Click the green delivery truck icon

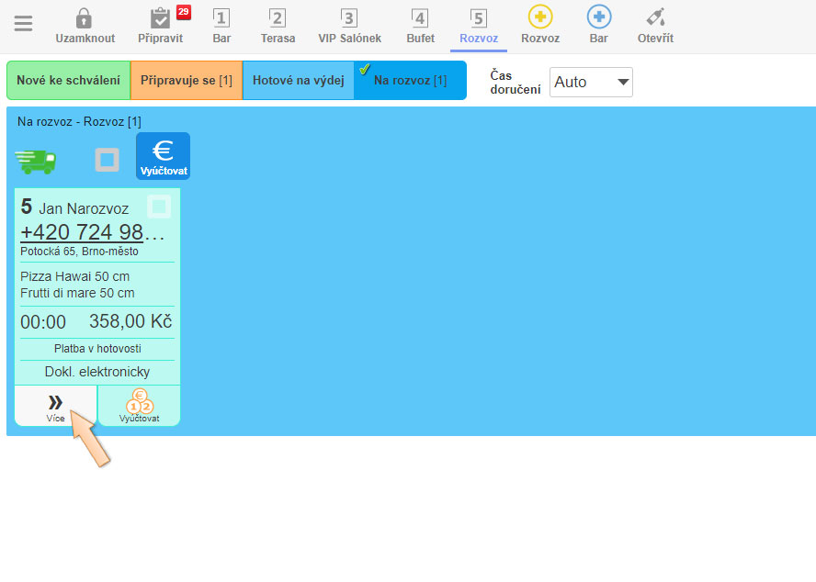click(36, 161)
